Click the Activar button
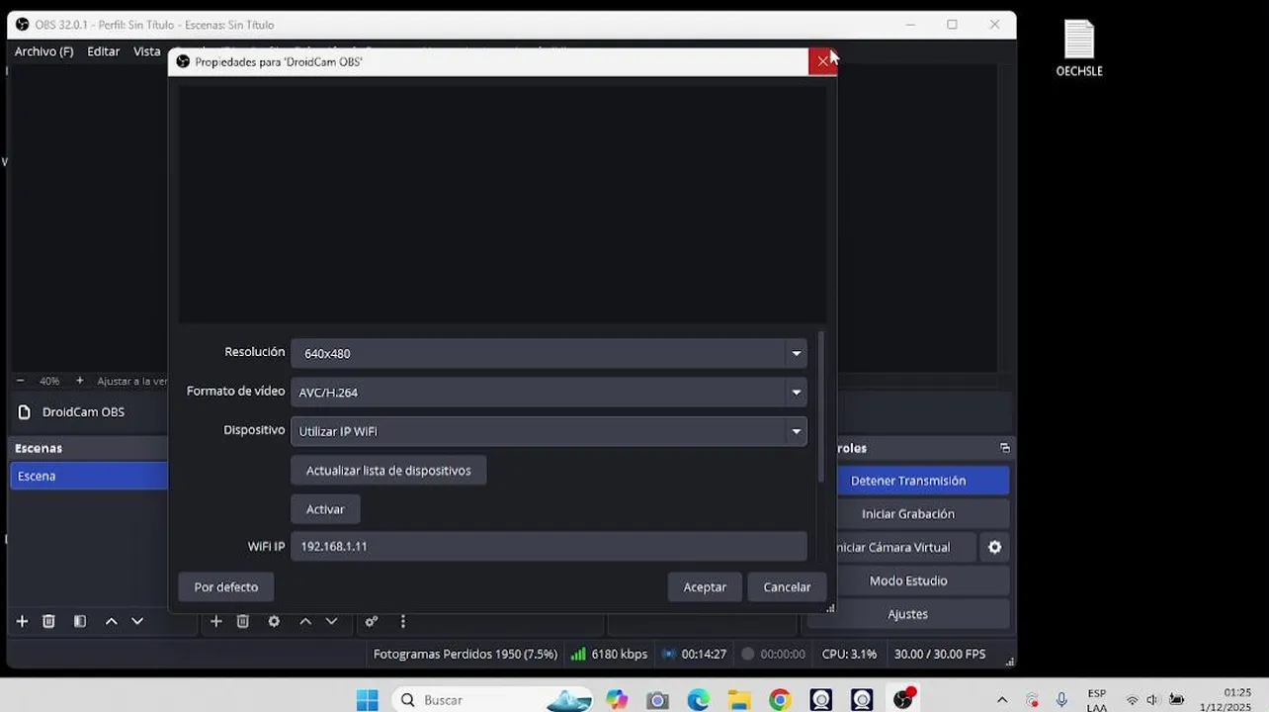This screenshot has width=1269, height=712. [325, 509]
